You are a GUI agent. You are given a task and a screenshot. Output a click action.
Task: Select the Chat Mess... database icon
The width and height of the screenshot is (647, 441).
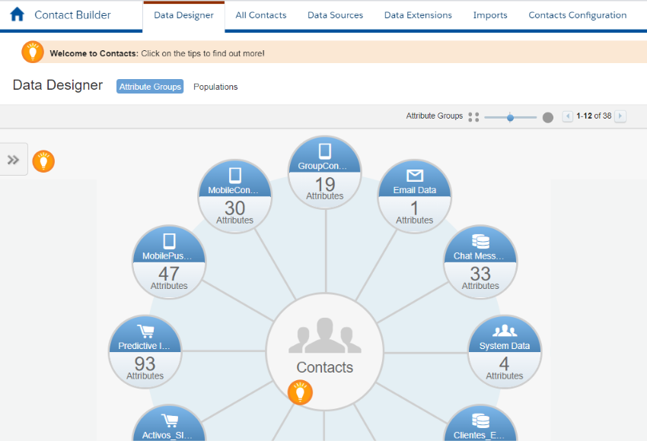[x=480, y=242]
